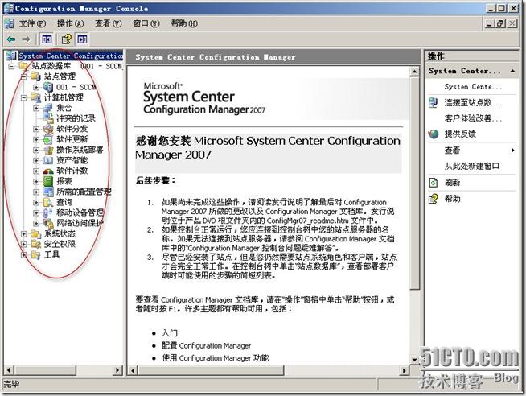Select the 报表 green icon
The image size is (526, 396).
[48, 181]
